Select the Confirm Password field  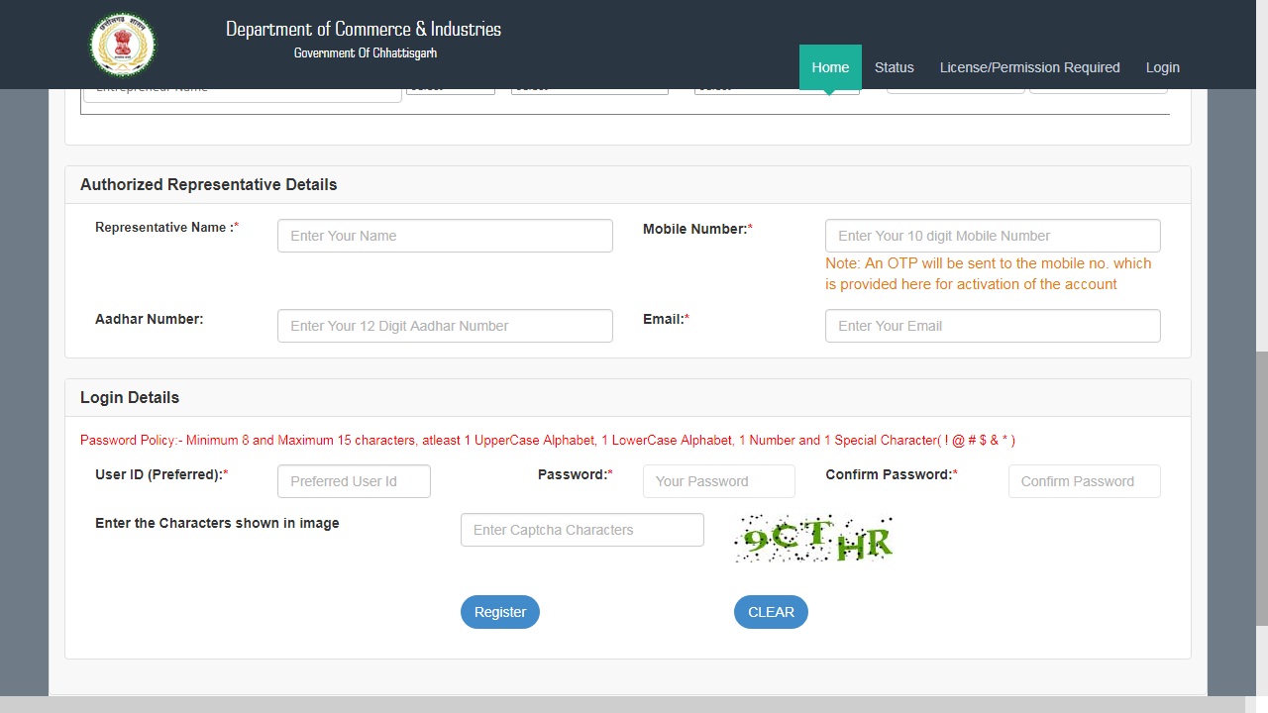(1084, 481)
